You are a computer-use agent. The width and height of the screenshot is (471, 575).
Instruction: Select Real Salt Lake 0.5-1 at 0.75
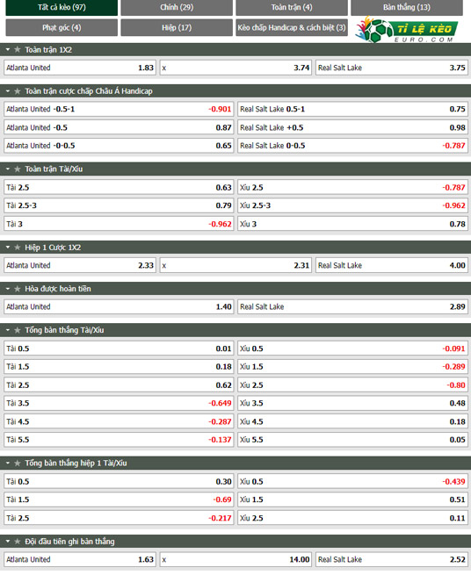click(x=352, y=109)
